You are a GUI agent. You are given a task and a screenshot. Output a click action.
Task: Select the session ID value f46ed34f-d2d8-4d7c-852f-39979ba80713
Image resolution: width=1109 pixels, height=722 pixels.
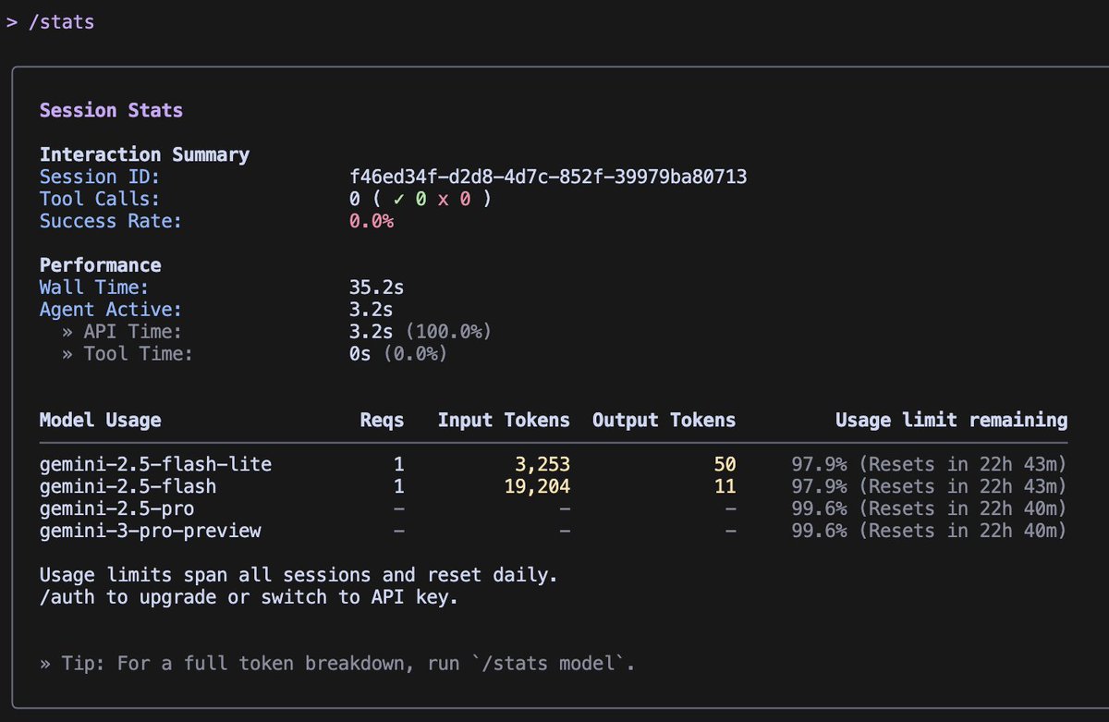(548, 177)
